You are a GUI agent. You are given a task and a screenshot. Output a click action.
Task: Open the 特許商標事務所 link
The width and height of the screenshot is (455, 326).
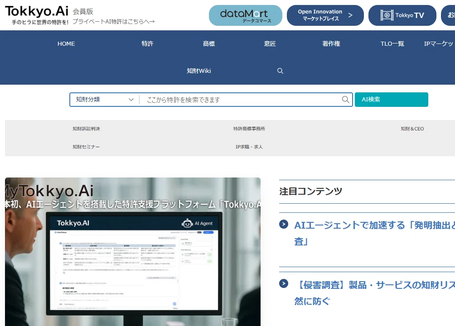249,129
